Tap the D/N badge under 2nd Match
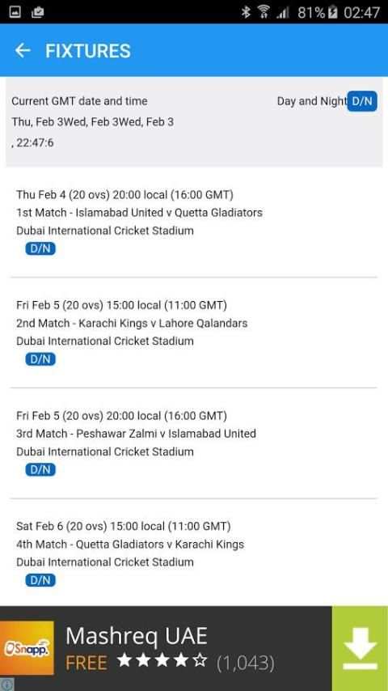 pyautogui.click(x=40, y=359)
